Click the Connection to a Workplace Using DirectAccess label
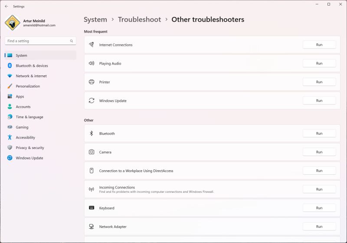The width and height of the screenshot is (347, 243). [x=136, y=171]
